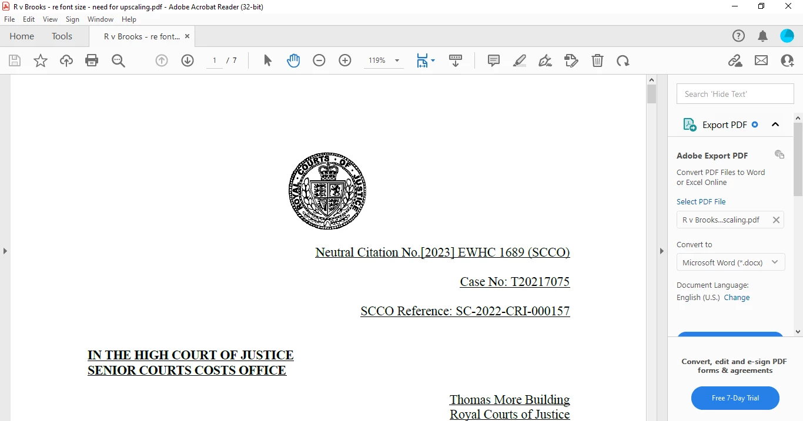Collapse the right tools pane arrow

(661, 251)
